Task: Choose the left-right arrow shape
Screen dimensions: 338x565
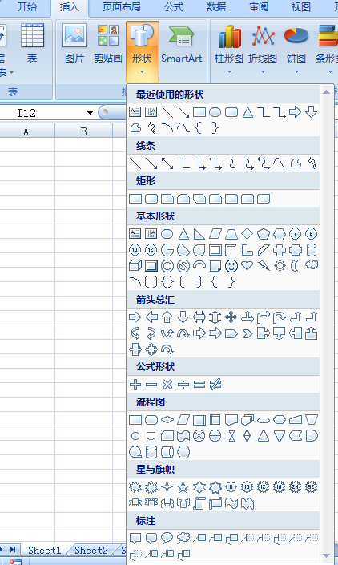Action: [199, 317]
